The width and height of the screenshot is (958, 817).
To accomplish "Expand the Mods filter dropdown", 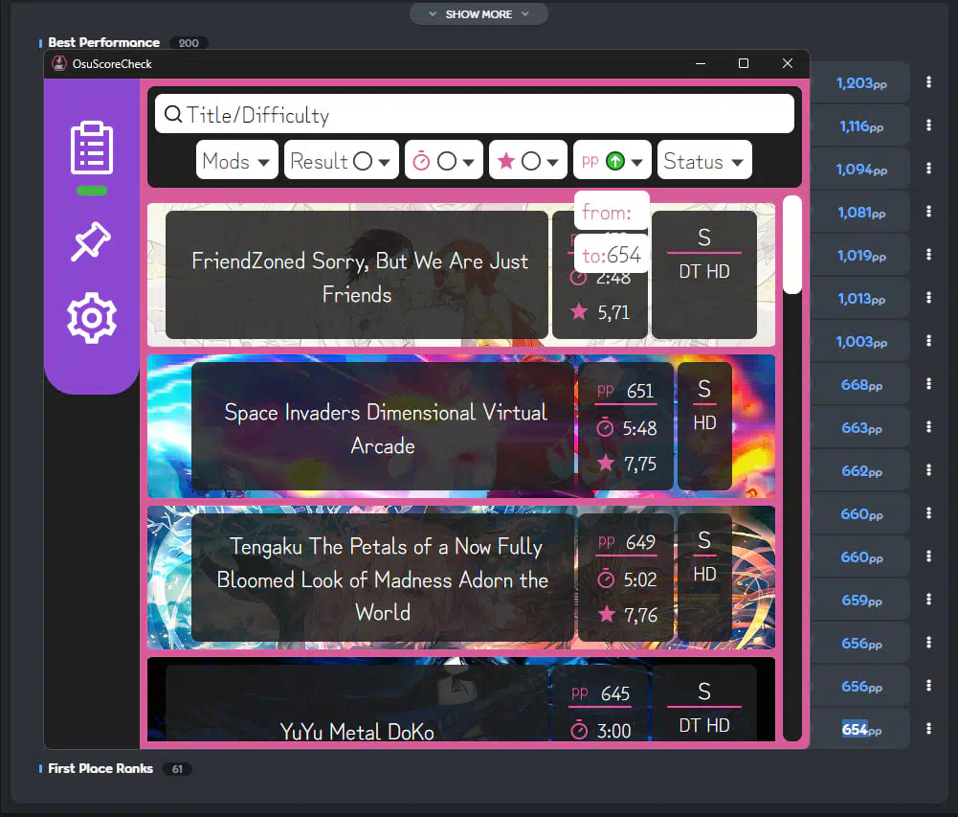I will tap(262, 162).
